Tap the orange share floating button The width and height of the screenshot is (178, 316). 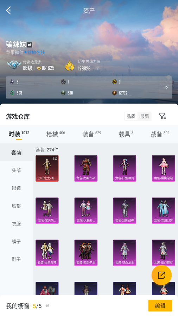(x=161, y=275)
